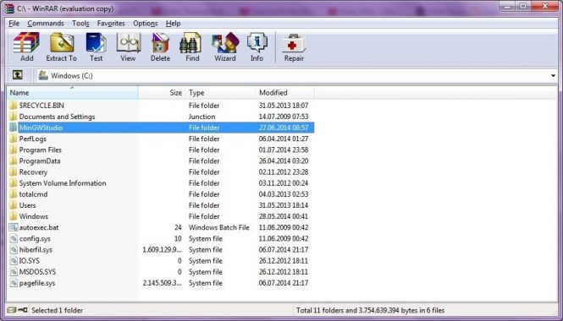Sort by the Type column header
This screenshot has height=321, width=563.
[220, 93]
